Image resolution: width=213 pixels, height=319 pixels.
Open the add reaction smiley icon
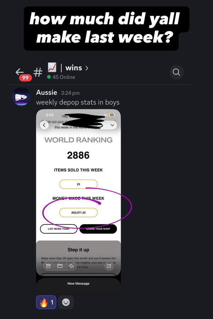(66, 302)
